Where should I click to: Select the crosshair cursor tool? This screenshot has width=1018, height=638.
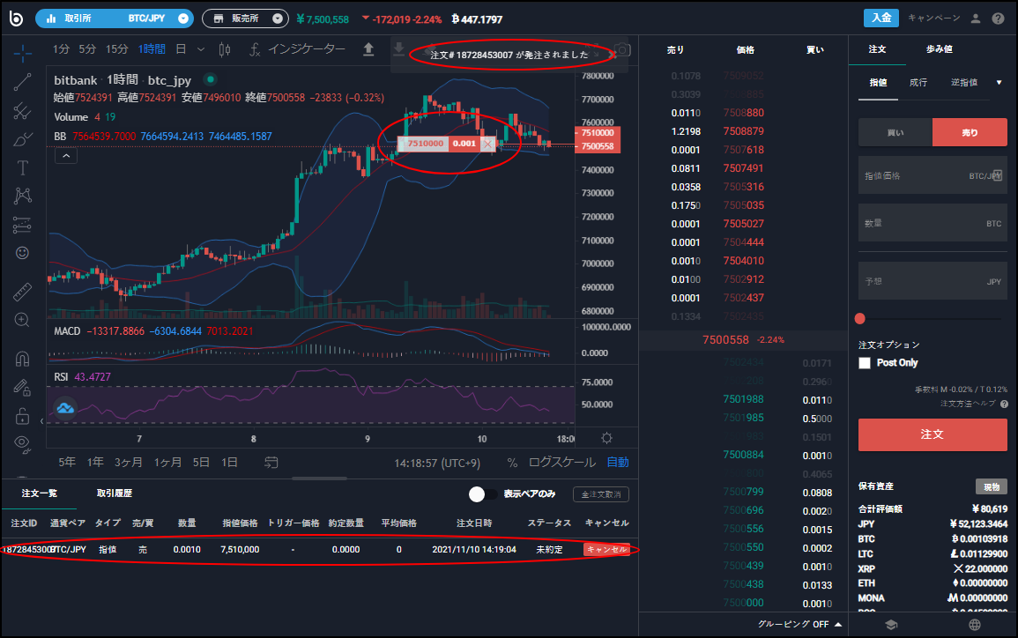(22, 53)
